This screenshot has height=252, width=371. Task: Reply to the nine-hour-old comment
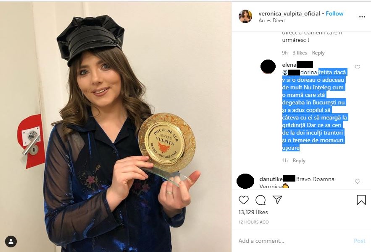[318, 53]
